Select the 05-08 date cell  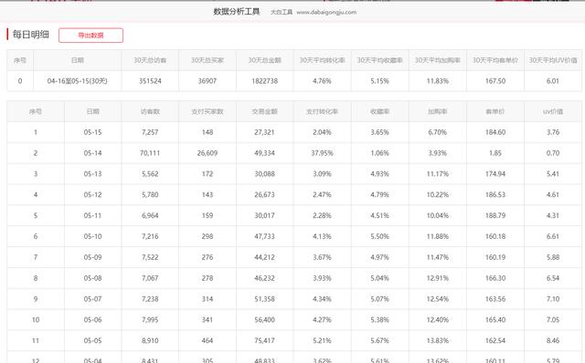coord(92,278)
